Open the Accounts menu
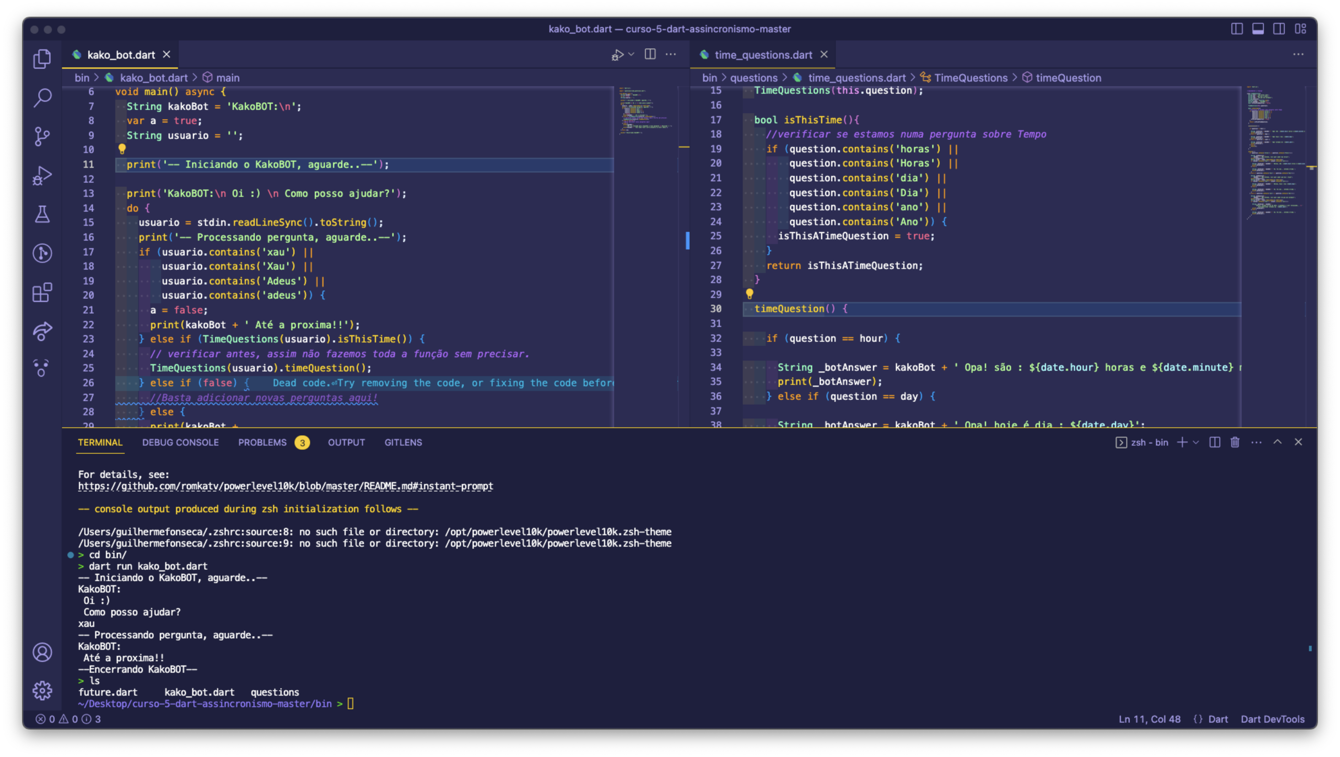Viewport: 1340px width, 757px height. point(42,652)
